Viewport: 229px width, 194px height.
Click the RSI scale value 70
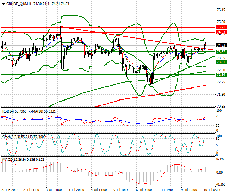218,116
